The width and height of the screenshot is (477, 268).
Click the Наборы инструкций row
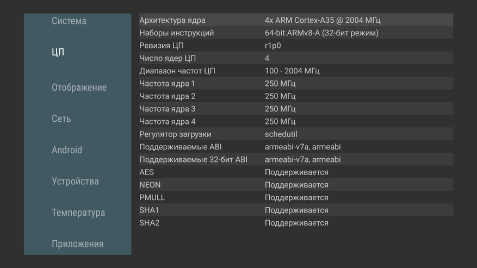pyautogui.click(x=296, y=33)
